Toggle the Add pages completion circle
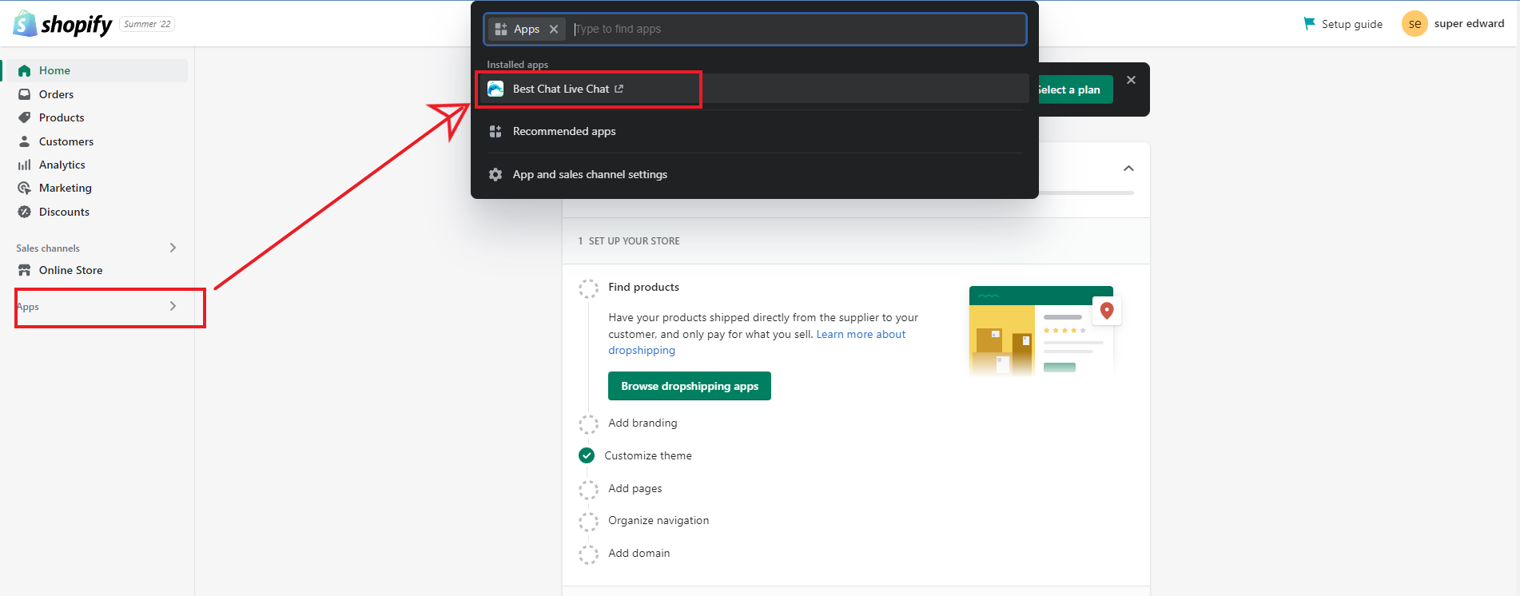The image size is (1520, 596). pos(588,489)
